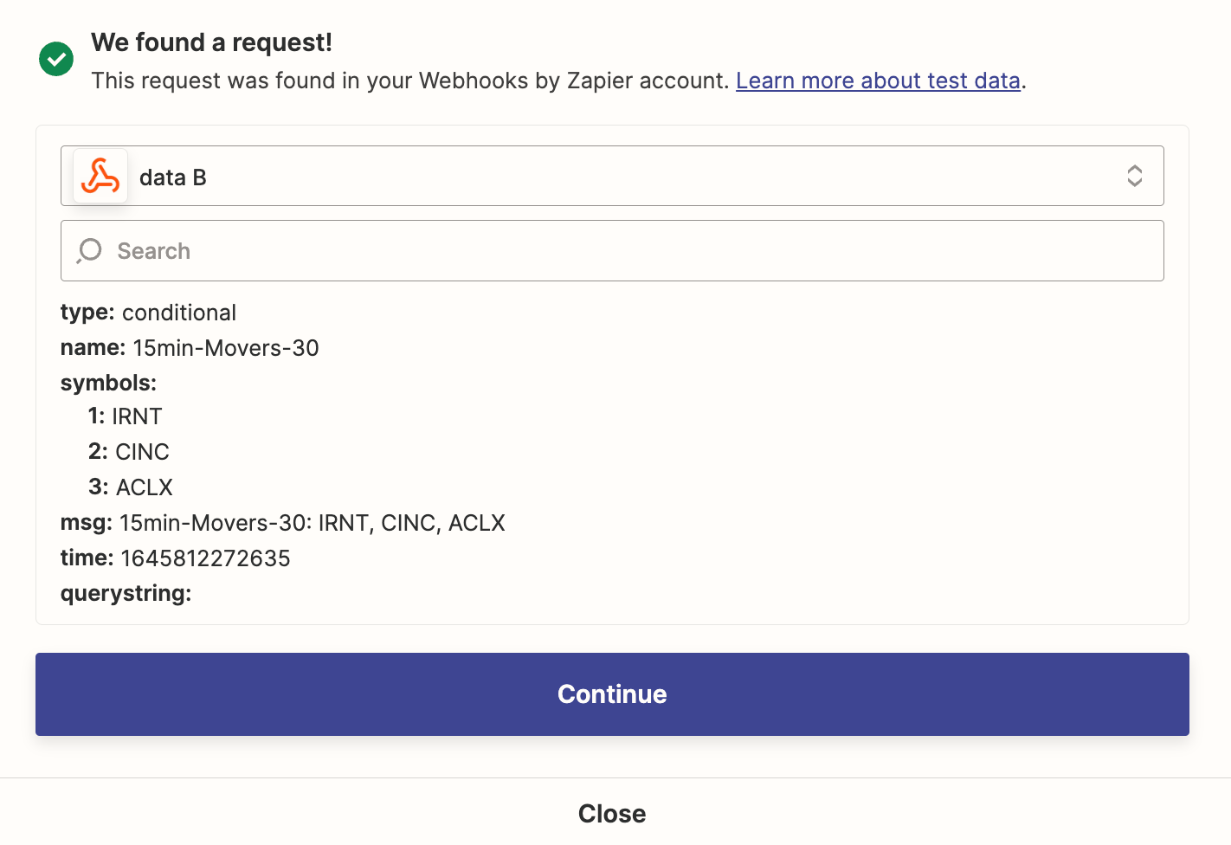The image size is (1231, 845).
Task: Click the We found a request heading
Action: pyautogui.click(x=212, y=42)
